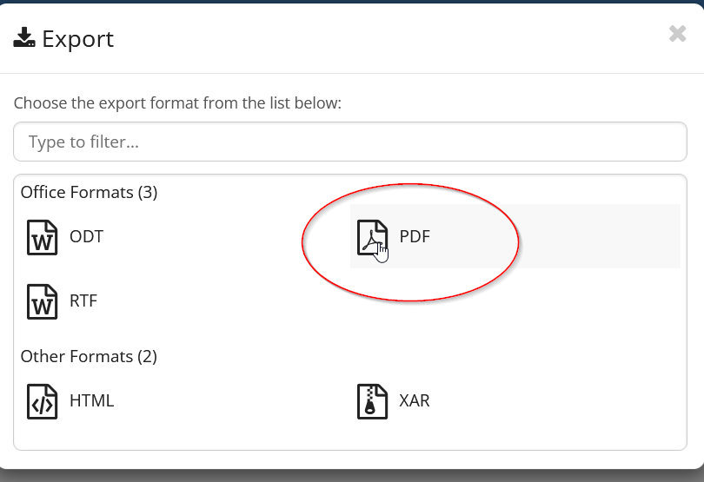Choose the RTF text label
The height and width of the screenshot is (482, 704).
[83, 301]
